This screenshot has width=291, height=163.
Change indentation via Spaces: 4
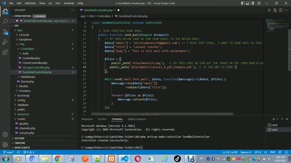246,152
